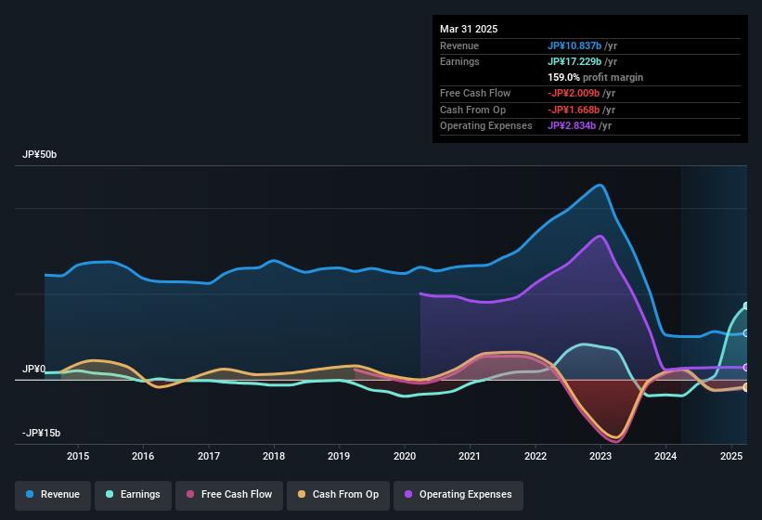Click the Cash From Op label in tooltip

click(472, 110)
